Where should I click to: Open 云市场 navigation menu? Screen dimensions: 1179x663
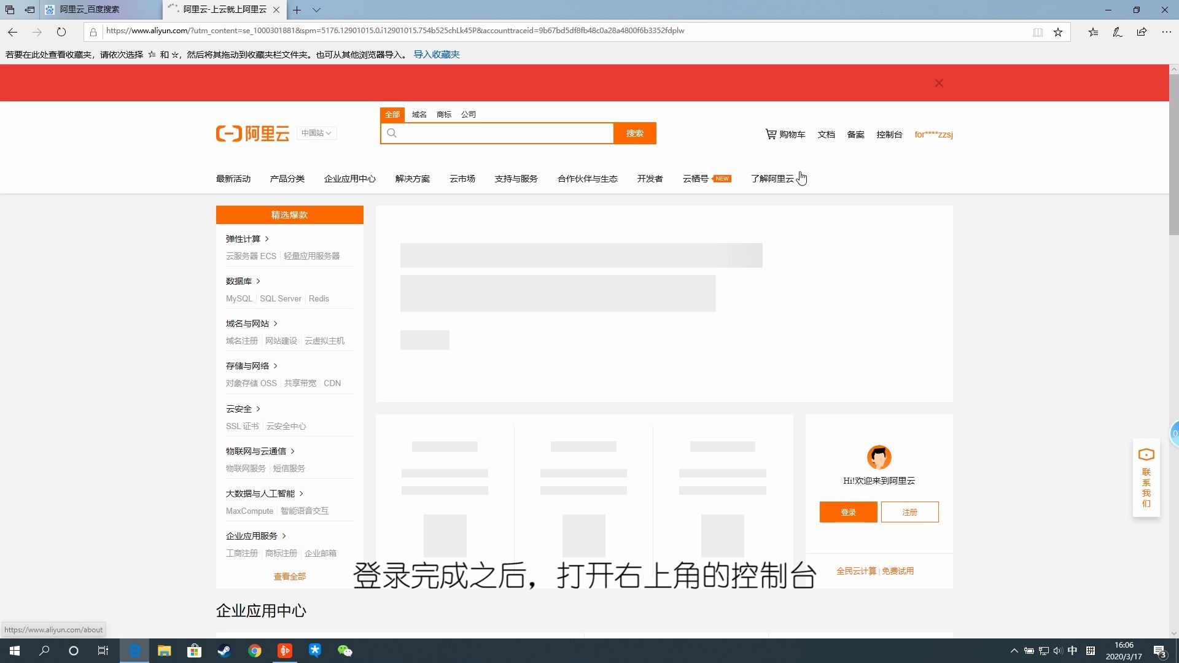462,179
